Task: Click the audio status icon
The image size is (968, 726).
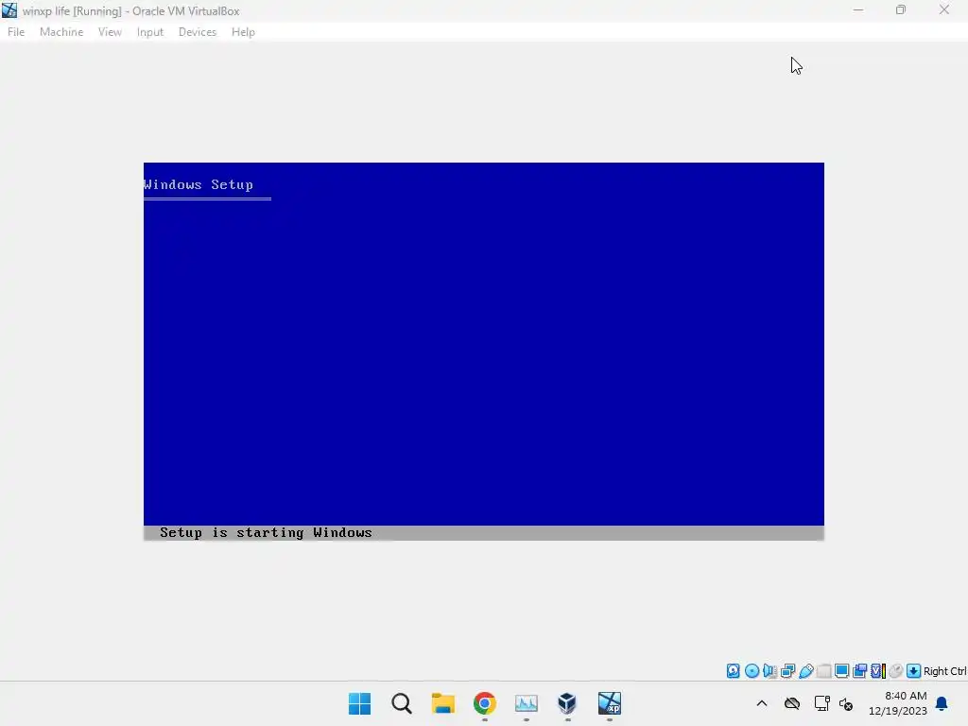Action: pyautogui.click(x=769, y=671)
